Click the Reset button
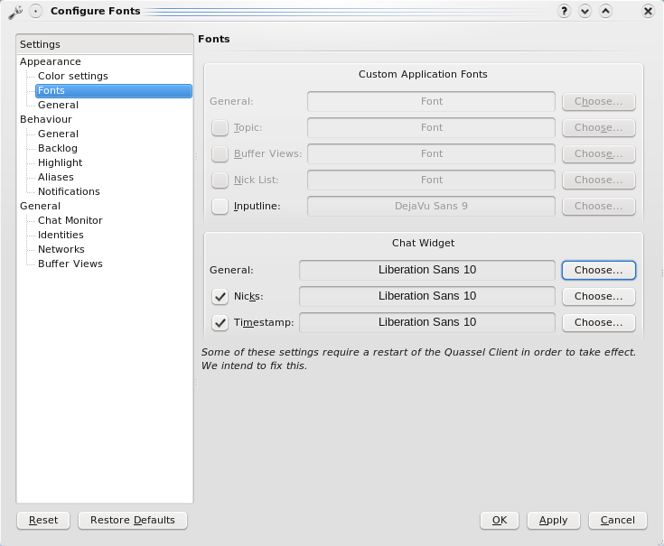 pos(43,520)
